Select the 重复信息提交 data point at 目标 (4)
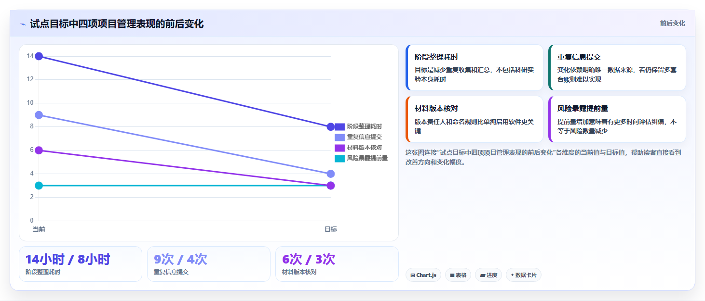705x301 pixels. point(331,174)
